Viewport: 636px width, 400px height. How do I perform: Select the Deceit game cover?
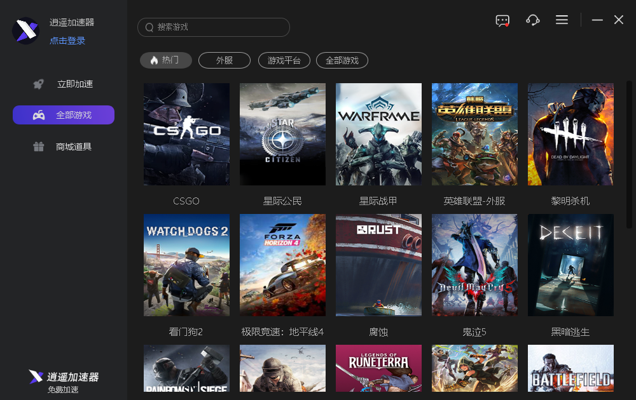click(x=570, y=265)
